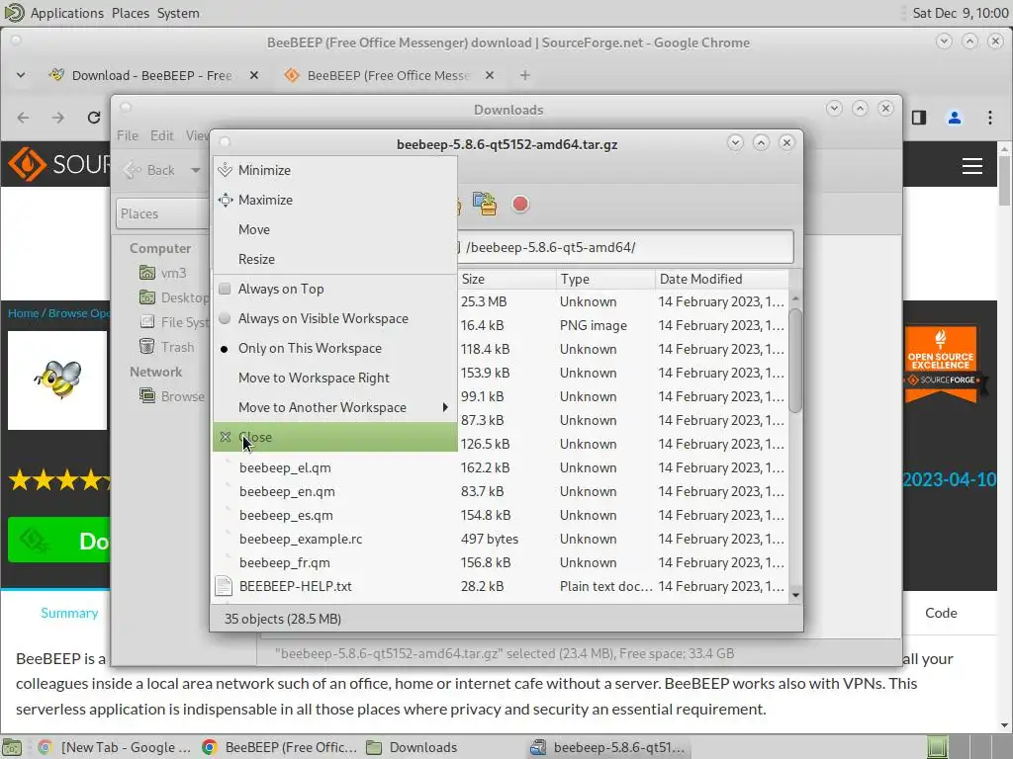Close the Download - BeeBEEP Chrome tab
The image size is (1013, 759).
254,75
